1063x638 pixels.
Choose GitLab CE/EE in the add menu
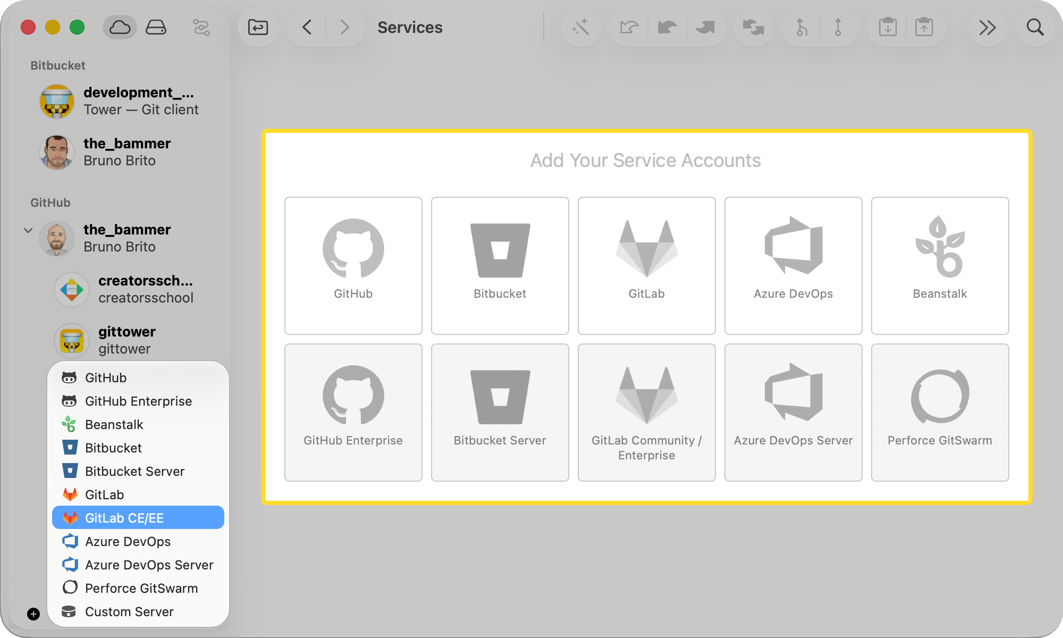[x=138, y=518]
